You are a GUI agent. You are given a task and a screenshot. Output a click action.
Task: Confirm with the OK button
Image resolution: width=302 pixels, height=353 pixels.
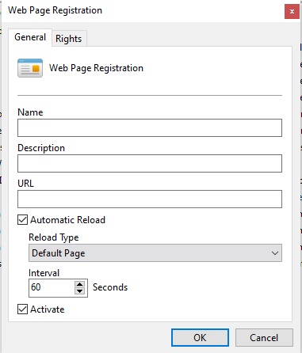pos(200,337)
